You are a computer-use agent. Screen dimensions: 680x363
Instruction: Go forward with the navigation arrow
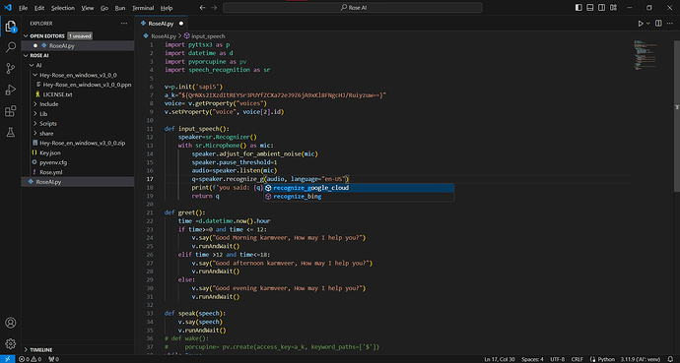pyautogui.click(x=214, y=7)
